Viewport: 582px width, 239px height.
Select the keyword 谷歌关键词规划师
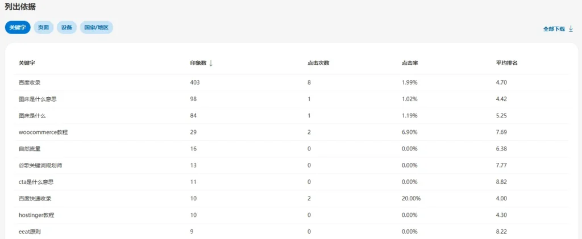(40, 165)
